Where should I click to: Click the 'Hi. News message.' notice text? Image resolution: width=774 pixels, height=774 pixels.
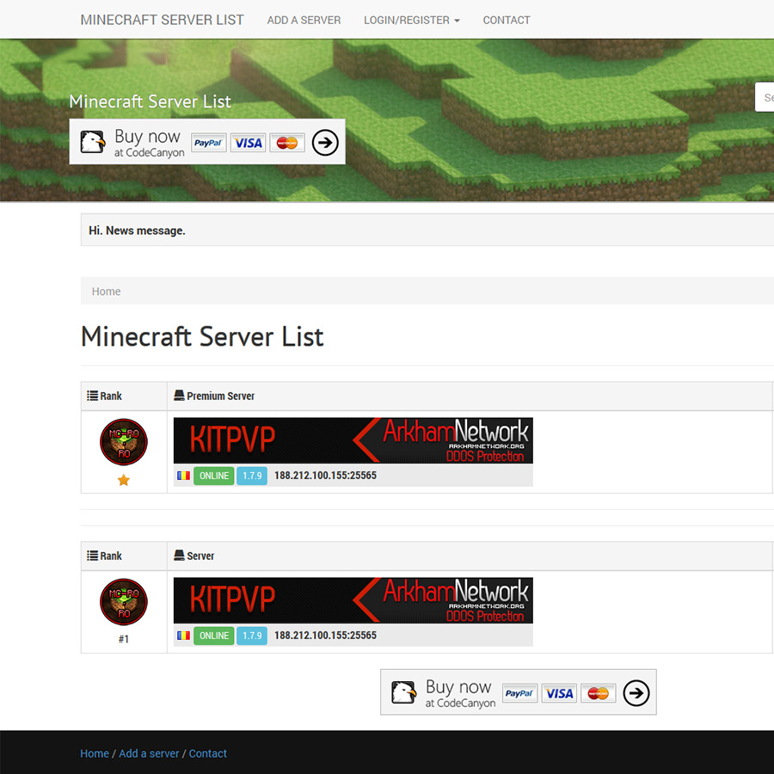(138, 230)
